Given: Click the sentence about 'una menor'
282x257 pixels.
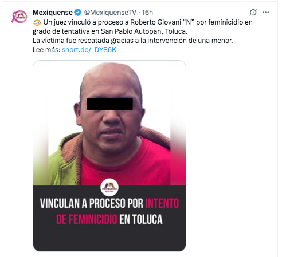Looking at the screenshot, I should [133, 41].
